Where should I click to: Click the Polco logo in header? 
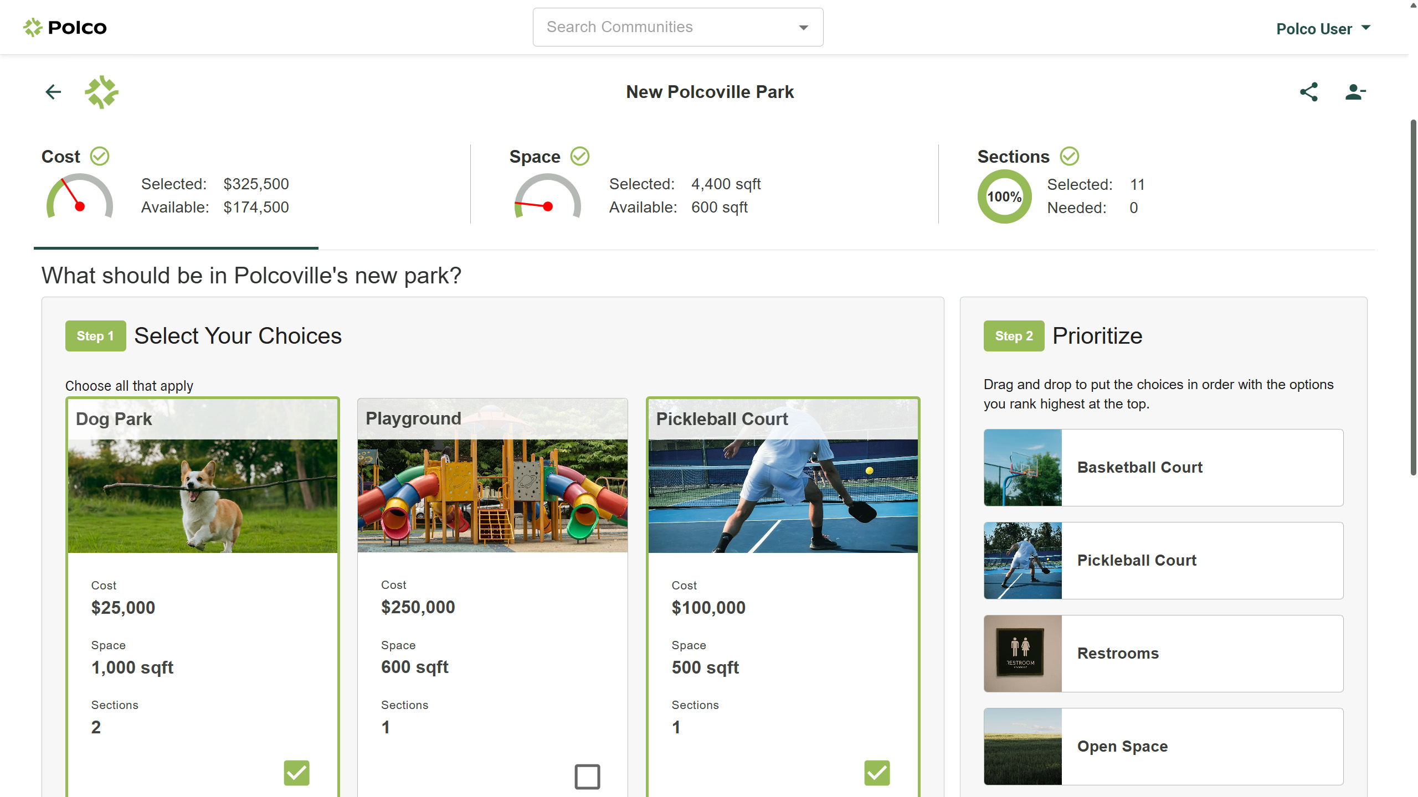65,27
